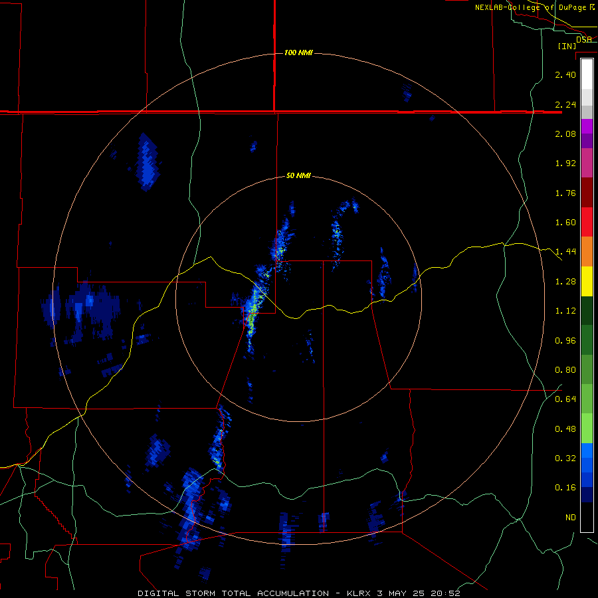Image resolution: width=598 pixels, height=598 pixels.
Task: Click the 0.16 legend value
Action: pyautogui.click(x=565, y=488)
